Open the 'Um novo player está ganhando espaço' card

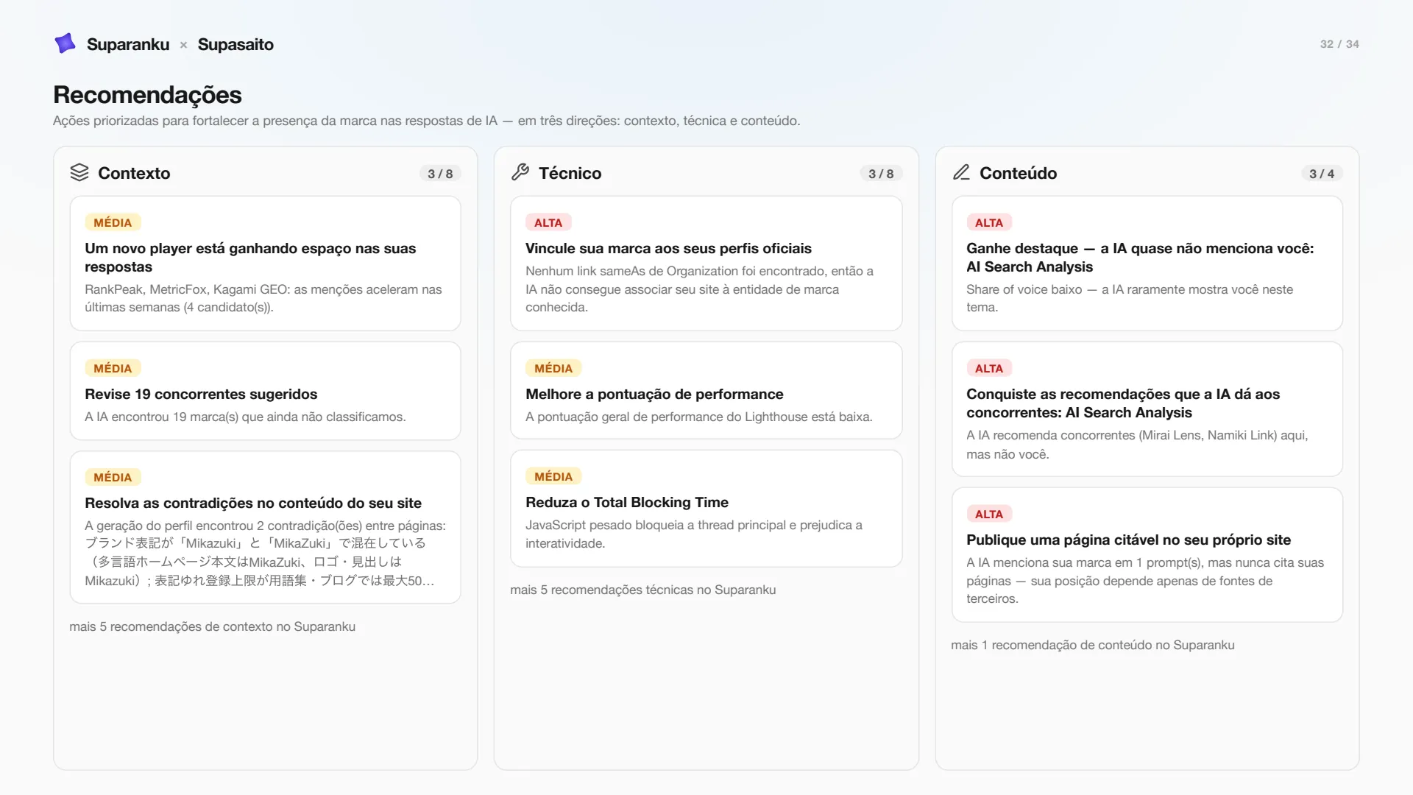(x=265, y=264)
